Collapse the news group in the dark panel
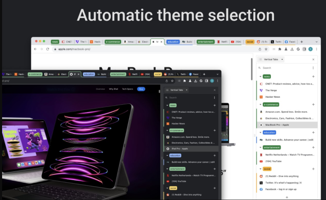Screen dimensions: 326x200 pyautogui.click(x=167, y=105)
